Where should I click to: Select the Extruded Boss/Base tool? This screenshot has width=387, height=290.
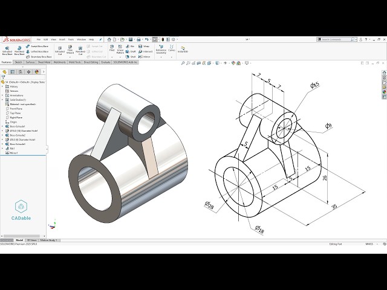pos(7,50)
